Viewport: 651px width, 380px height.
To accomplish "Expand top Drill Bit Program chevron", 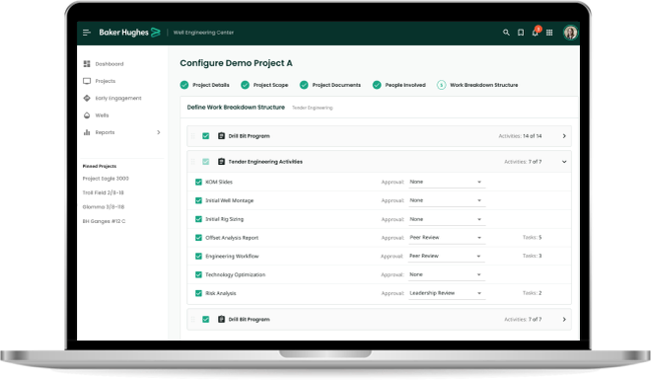I will [564, 136].
